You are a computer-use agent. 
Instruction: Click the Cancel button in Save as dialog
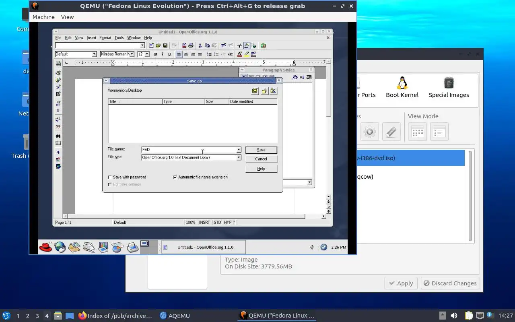pos(261,159)
